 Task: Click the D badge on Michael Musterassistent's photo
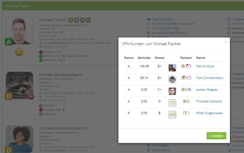pyautogui.click(x=9, y=96)
